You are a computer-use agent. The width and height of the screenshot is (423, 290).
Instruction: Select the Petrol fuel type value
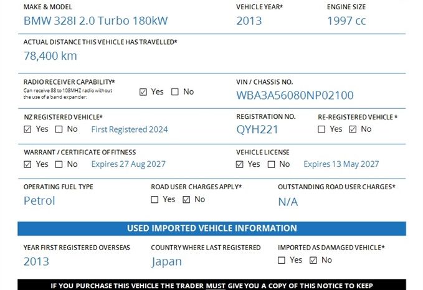(x=39, y=201)
